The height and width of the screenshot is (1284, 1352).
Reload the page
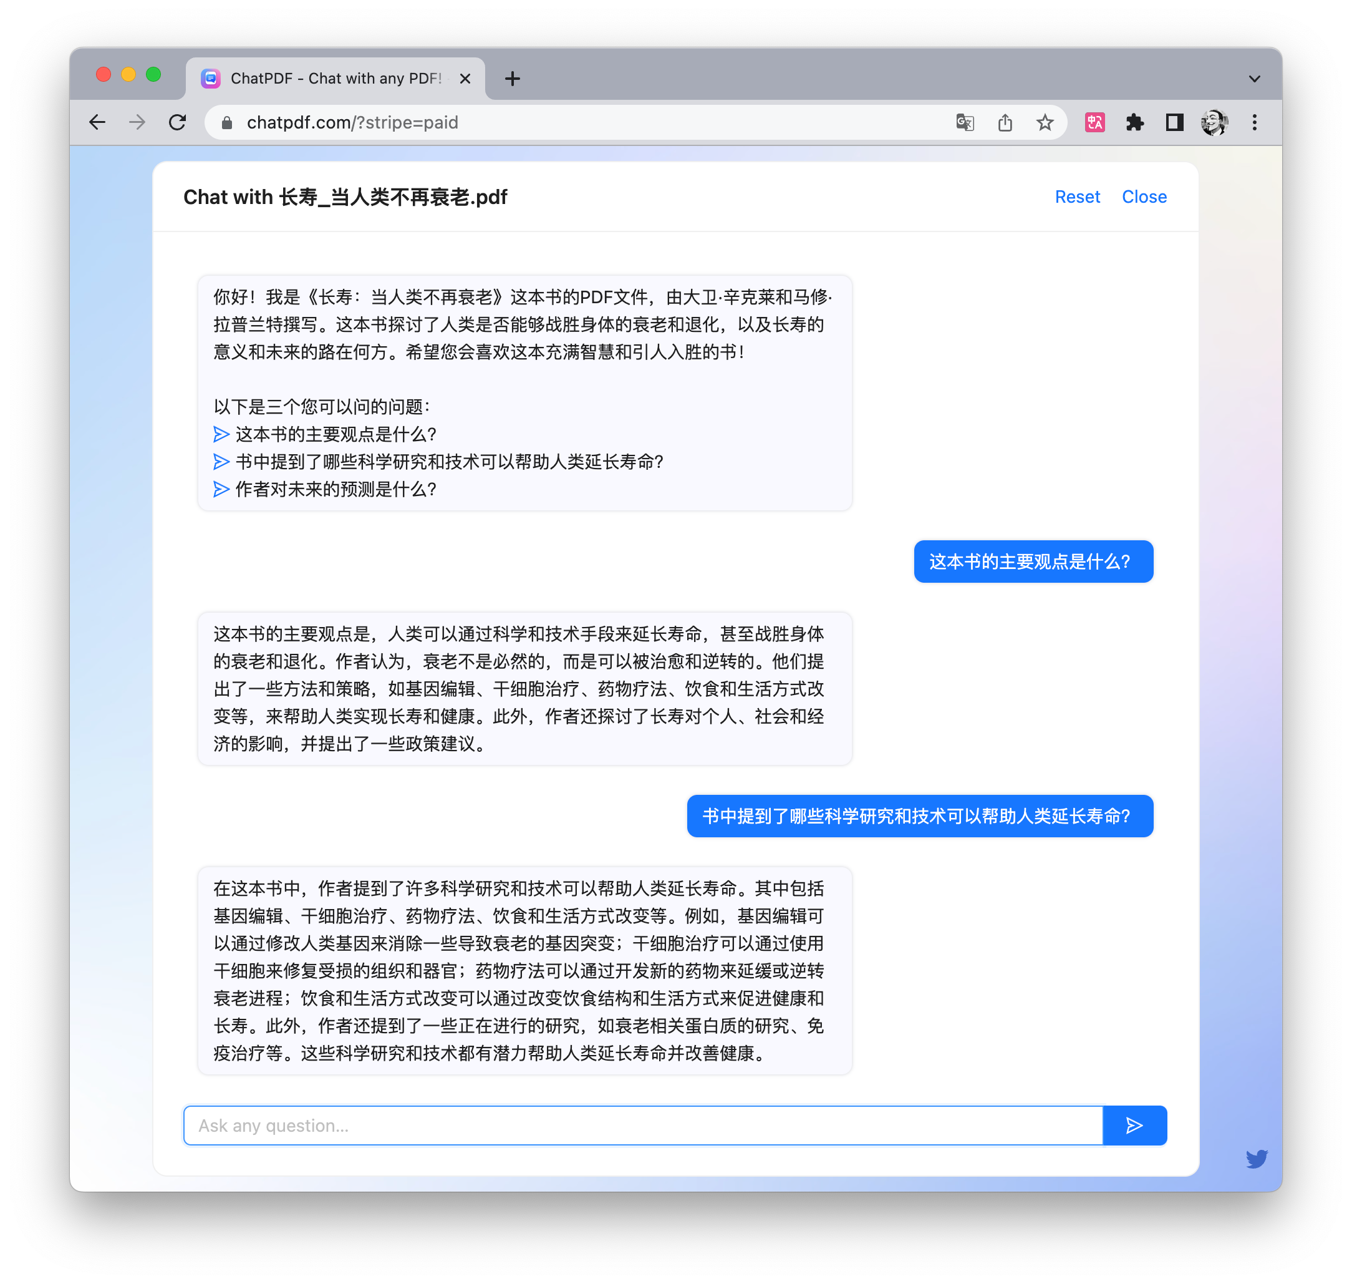coord(178,122)
